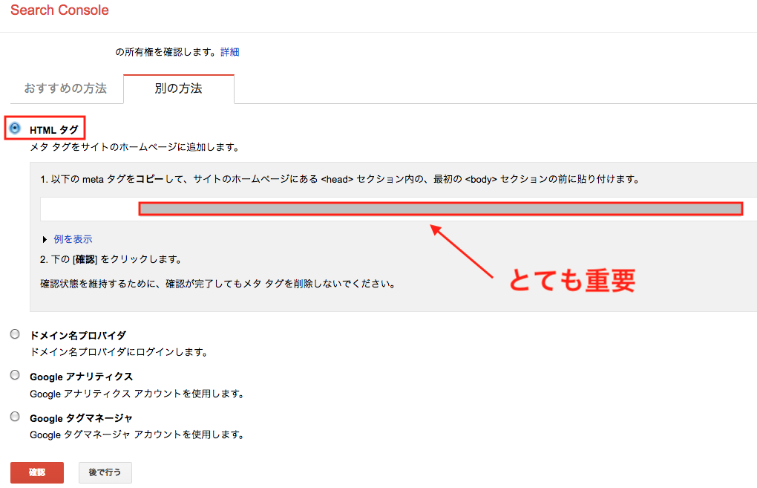Click 'ドメイン名プロバイダにログインします。' text

point(119,352)
